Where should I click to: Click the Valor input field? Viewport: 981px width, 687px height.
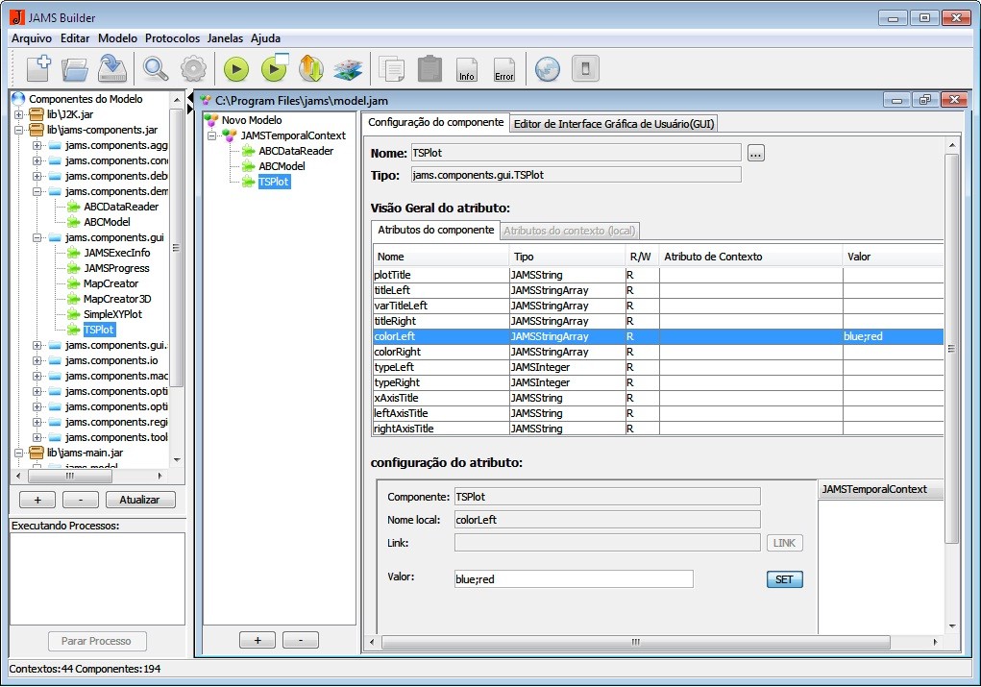tap(573, 579)
